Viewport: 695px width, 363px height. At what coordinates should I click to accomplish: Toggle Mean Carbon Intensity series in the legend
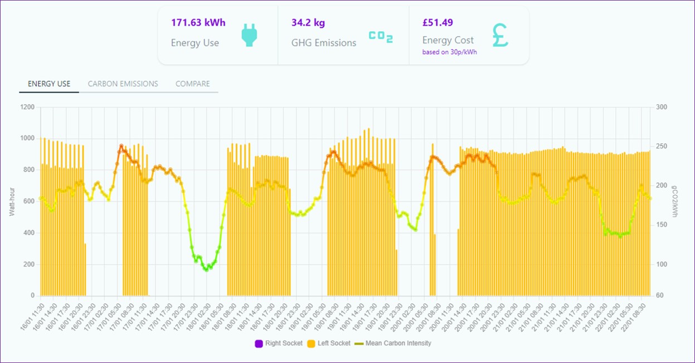pos(393,343)
